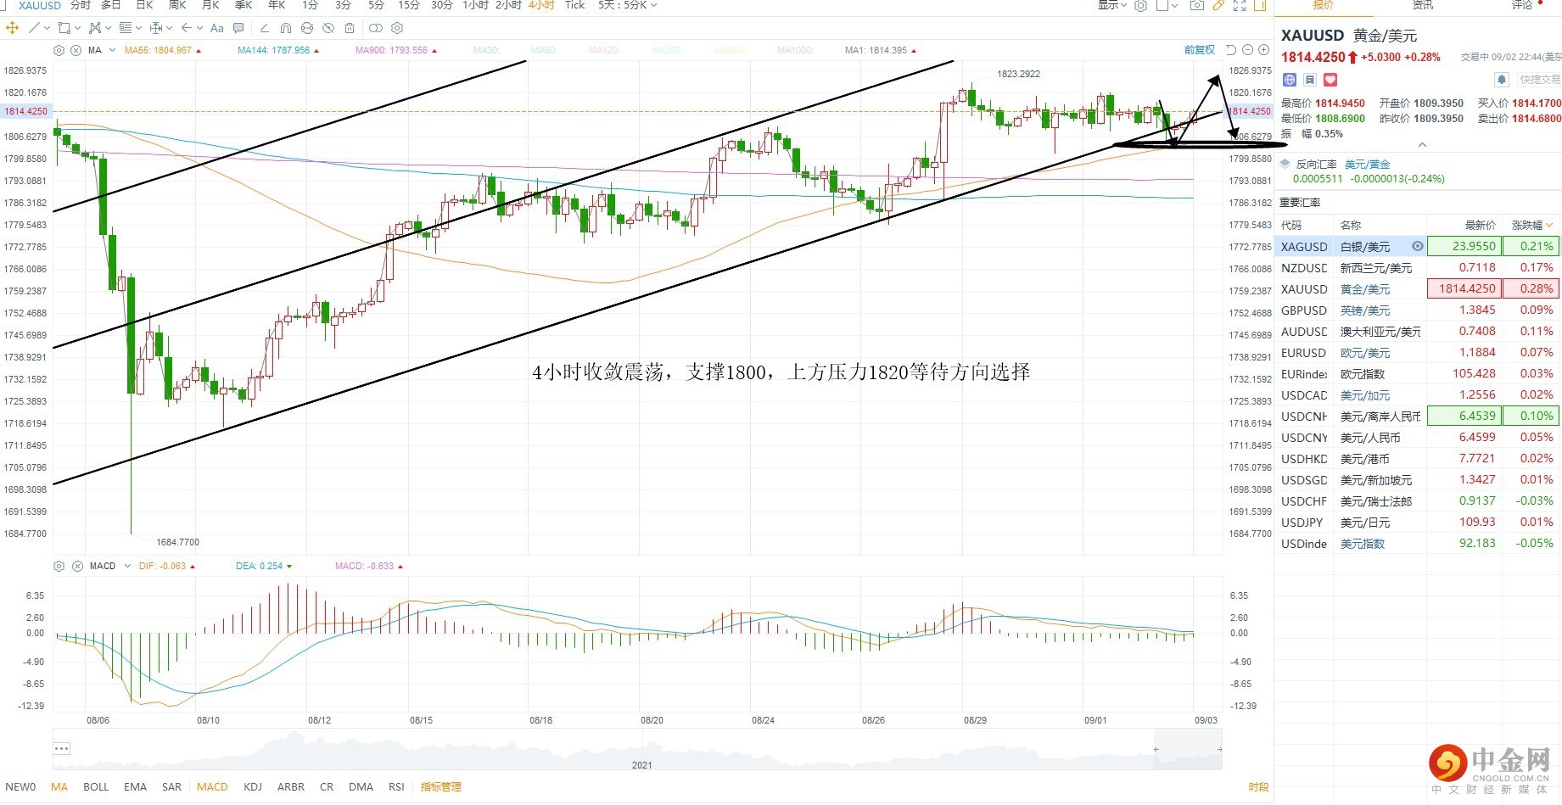Choose the Fibonacci retracement lines tool
Screen dimensions: 1562x805
(x=126, y=28)
